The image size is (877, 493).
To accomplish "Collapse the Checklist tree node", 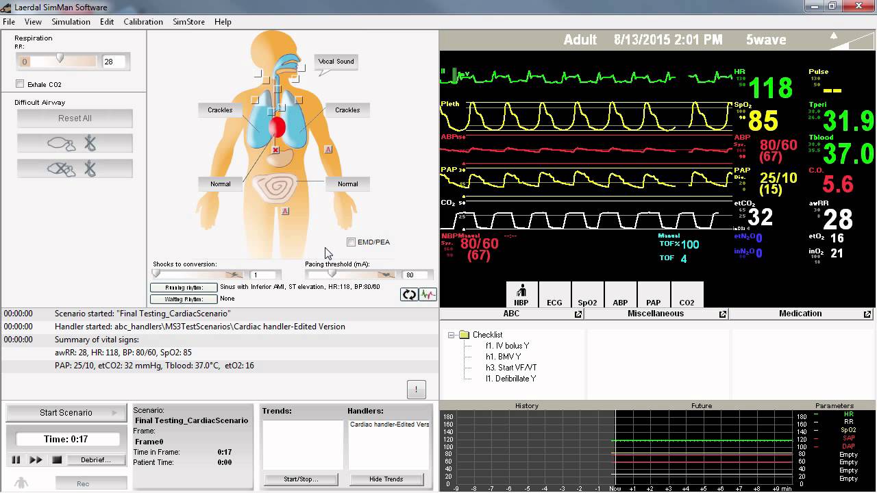I will (452, 335).
